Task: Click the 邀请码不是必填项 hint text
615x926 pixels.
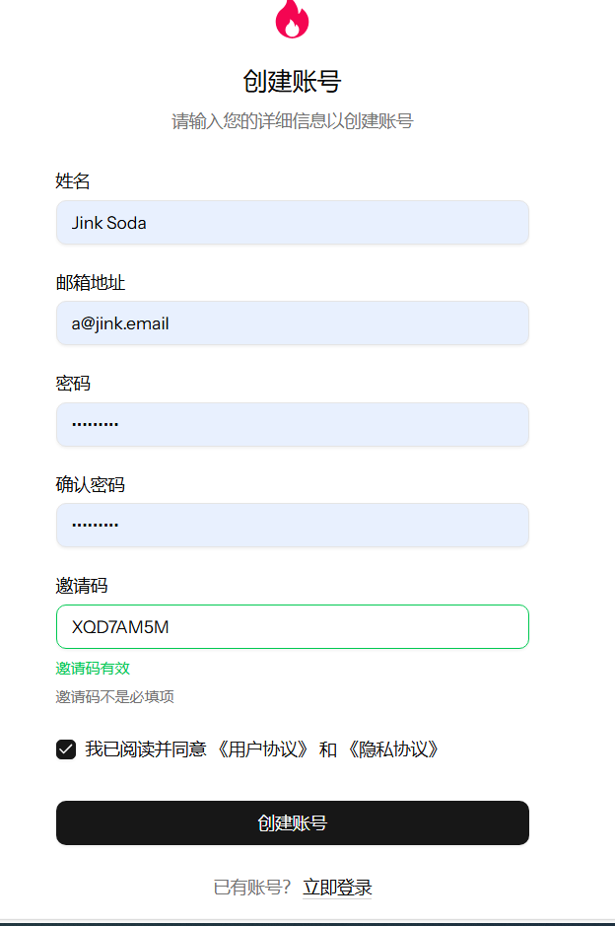Action: point(114,697)
